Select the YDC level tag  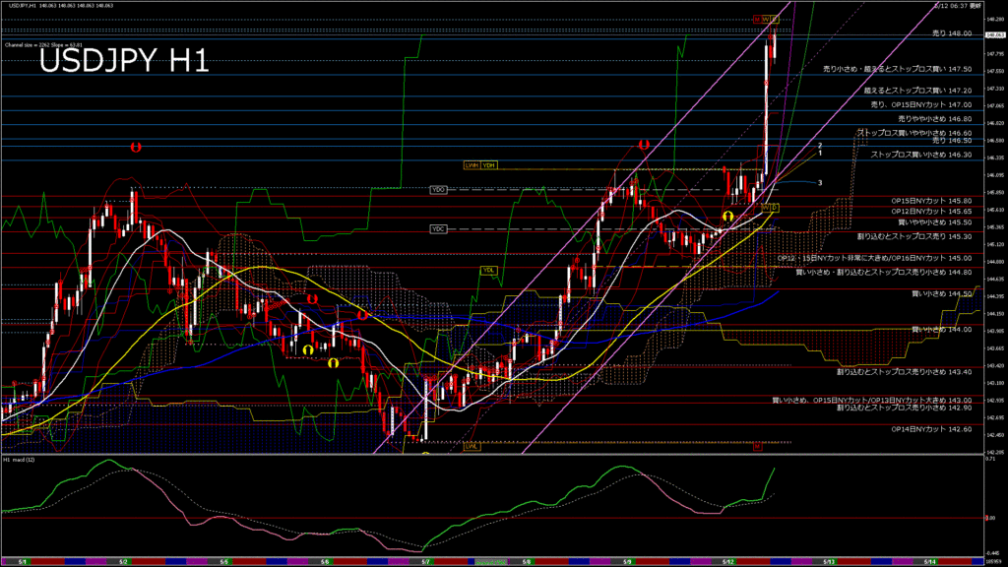438,228
